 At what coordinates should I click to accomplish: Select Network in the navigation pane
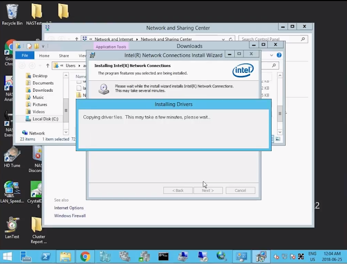34,133
